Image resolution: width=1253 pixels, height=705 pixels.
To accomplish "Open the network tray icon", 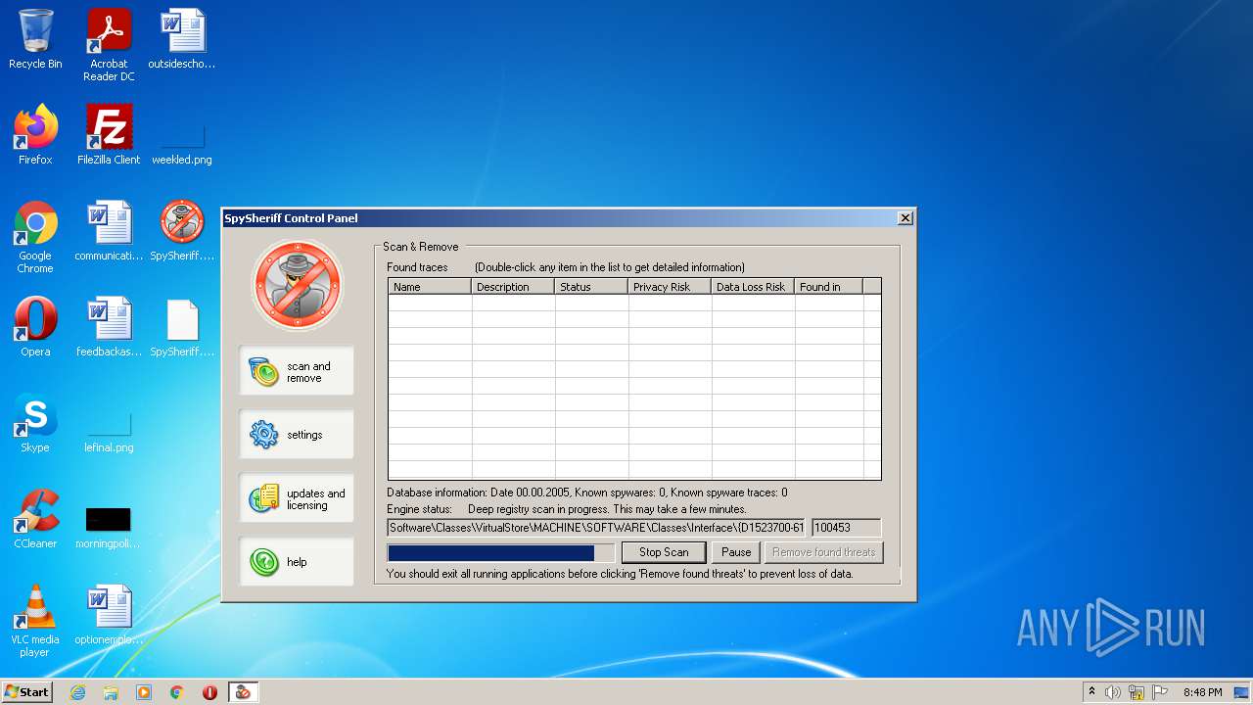I will [x=1137, y=692].
